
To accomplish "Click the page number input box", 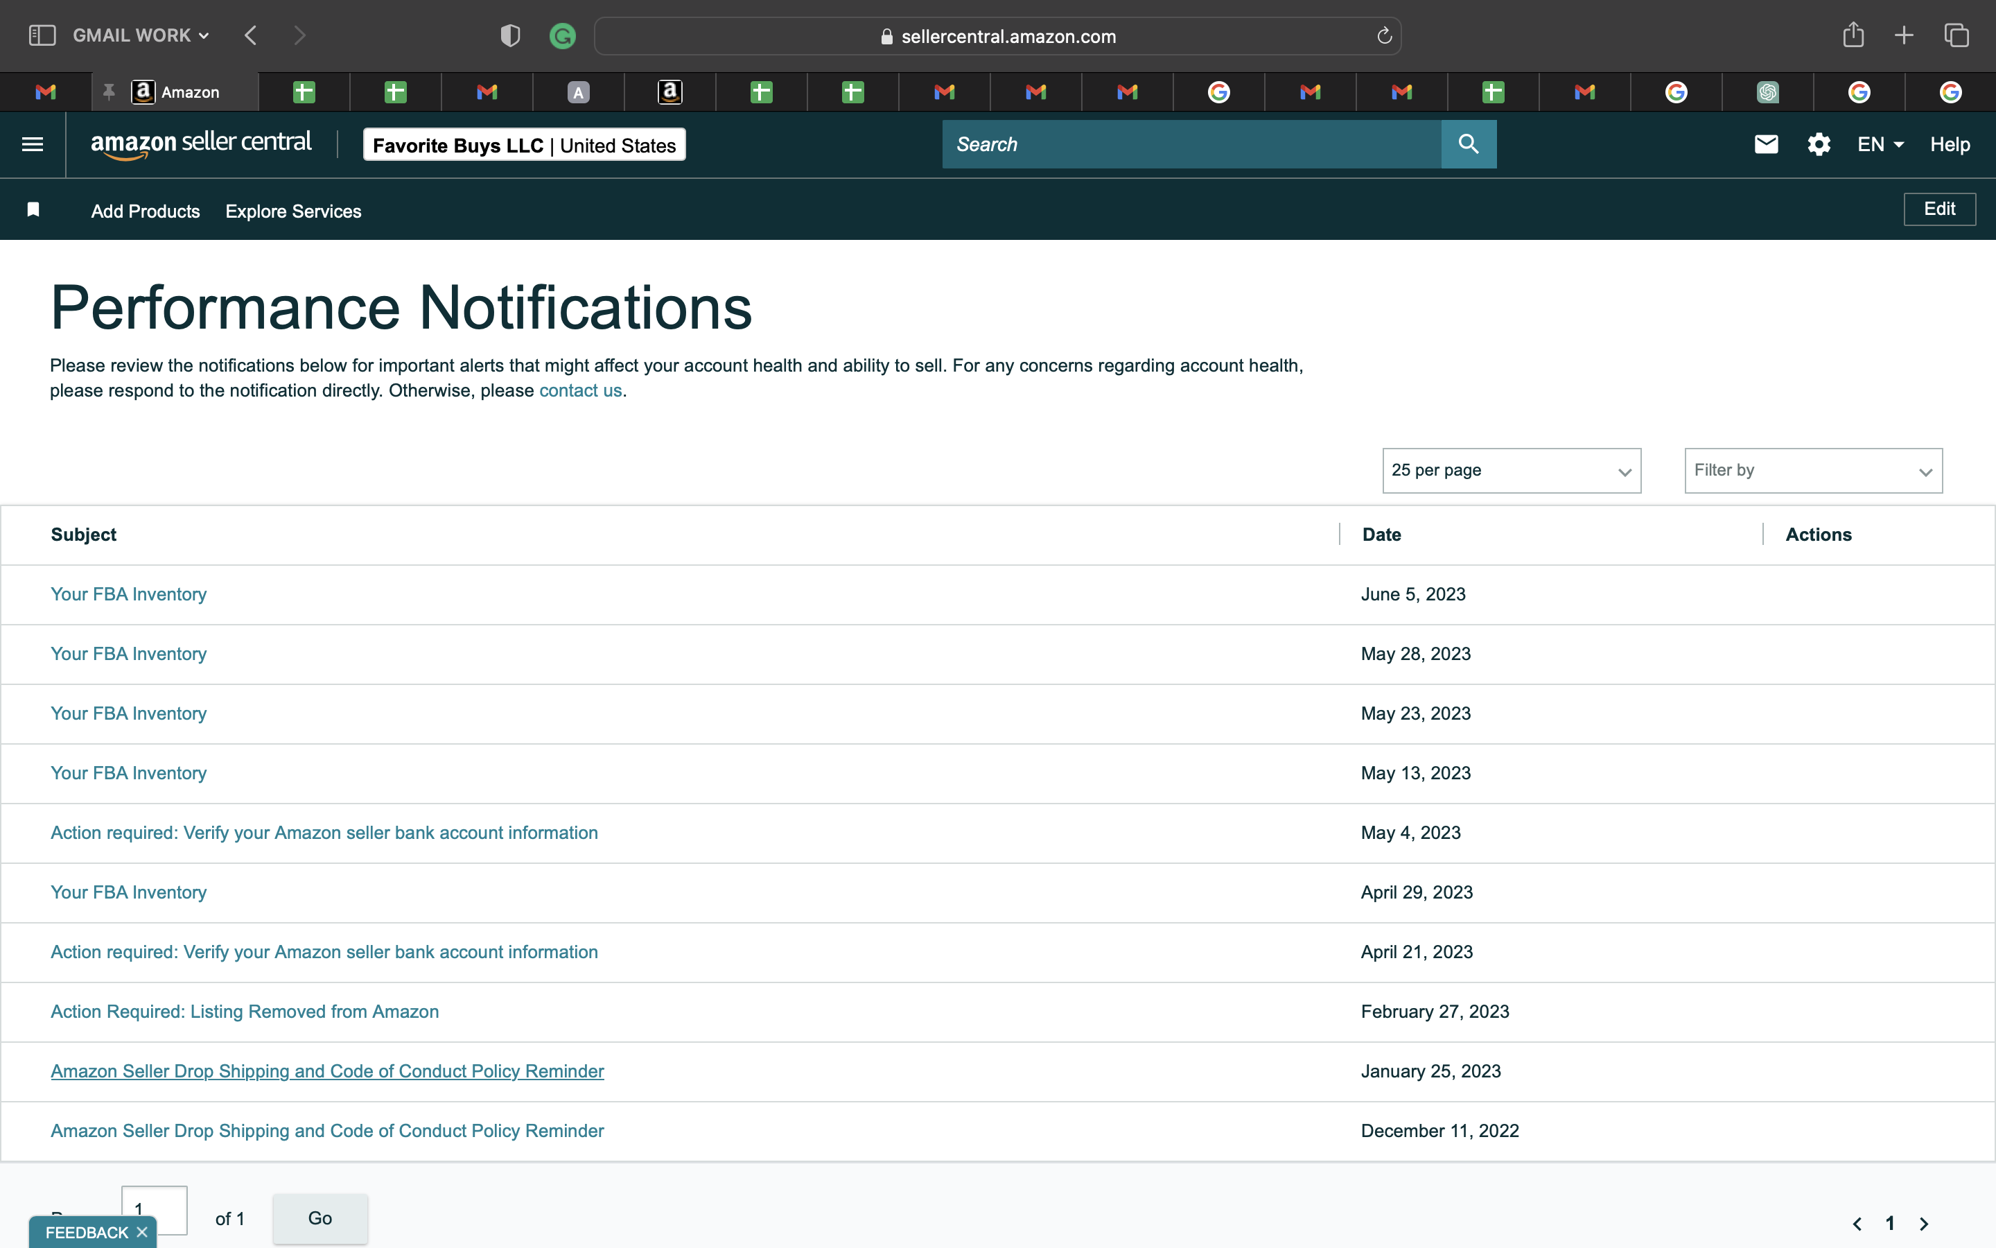I will pyautogui.click(x=155, y=1209).
